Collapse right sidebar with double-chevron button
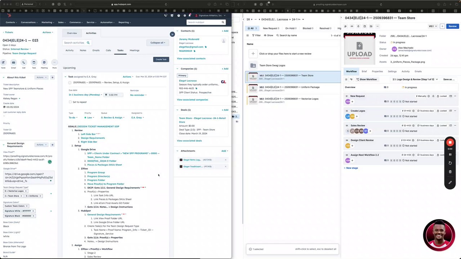461x259 pixels. [172, 34]
